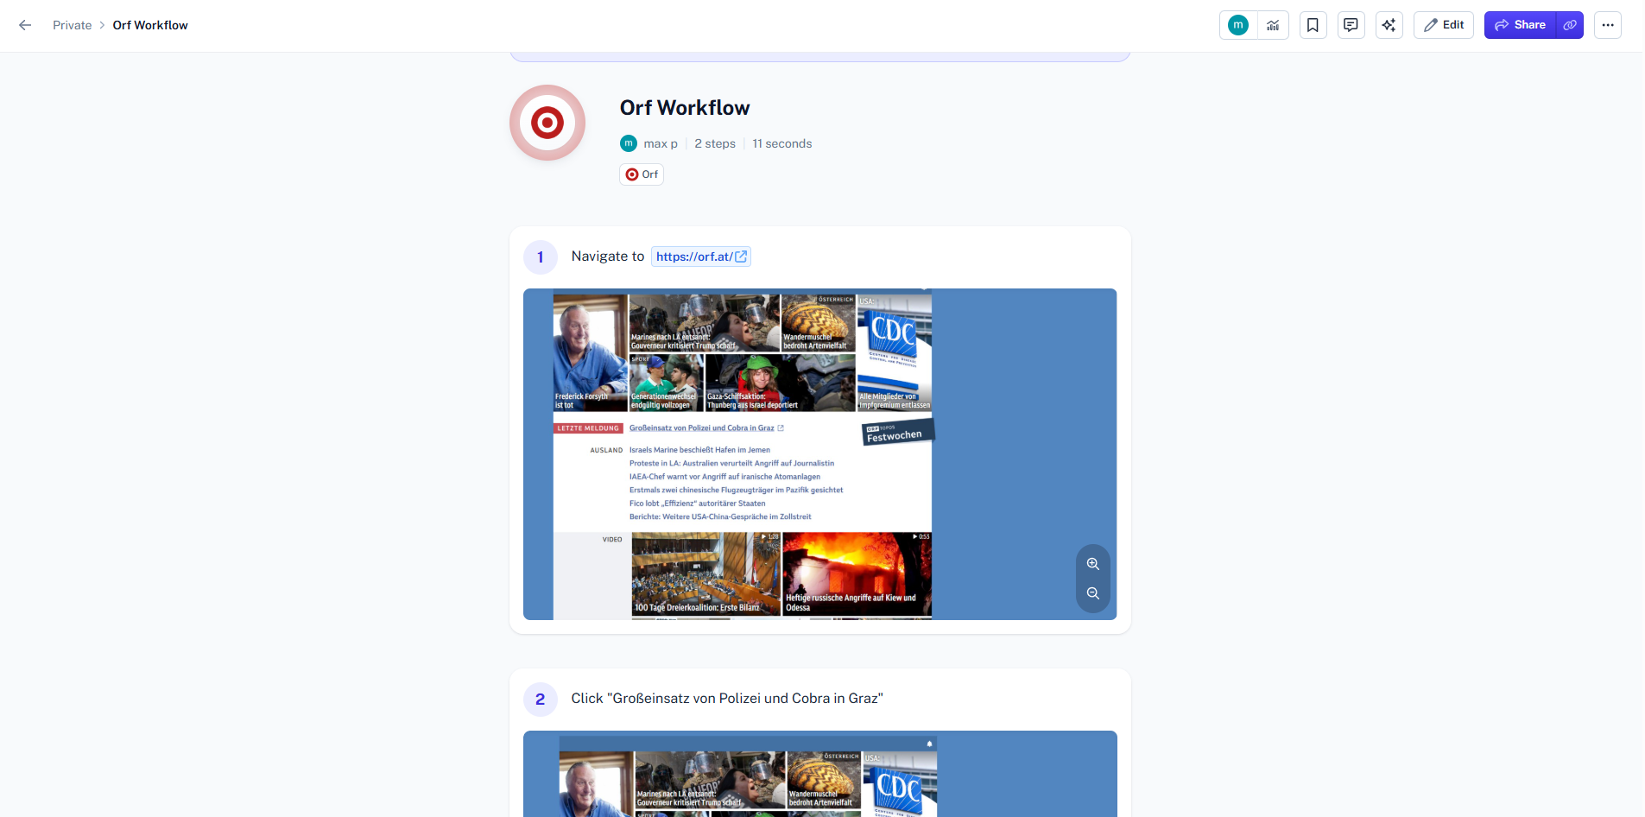Click the Edit button
The image size is (1645, 817).
coord(1444,25)
